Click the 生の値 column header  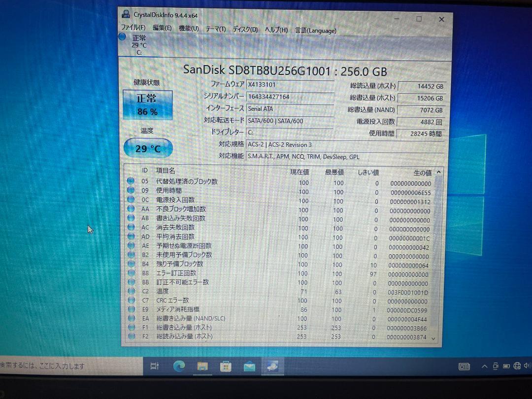[x=423, y=173]
